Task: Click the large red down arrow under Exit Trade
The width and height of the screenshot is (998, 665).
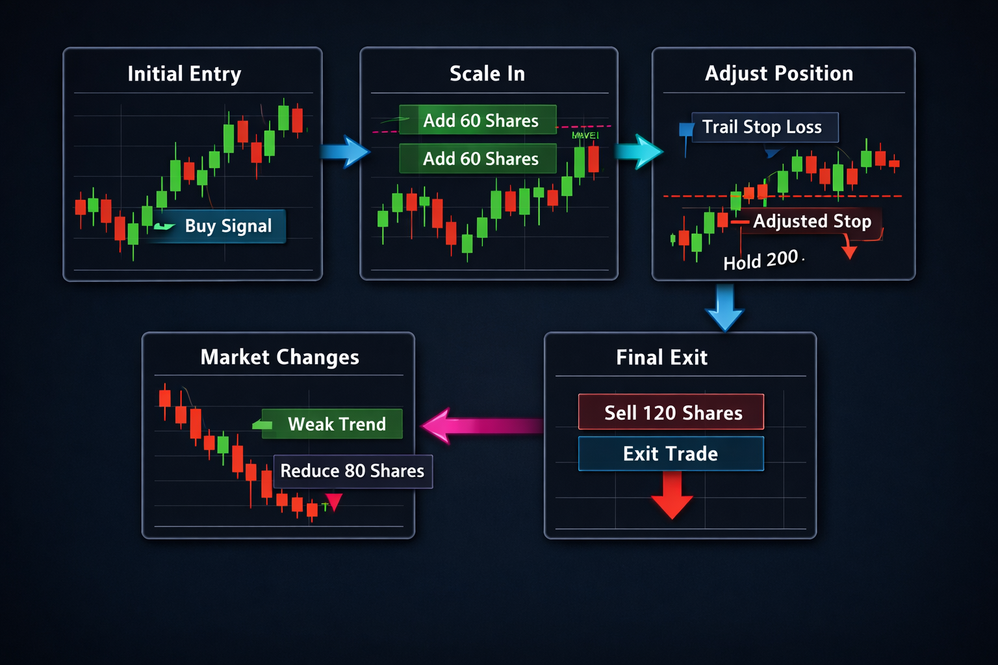Action: point(672,496)
